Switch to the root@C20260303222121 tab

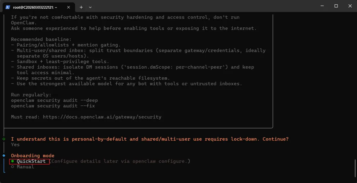[34, 7]
